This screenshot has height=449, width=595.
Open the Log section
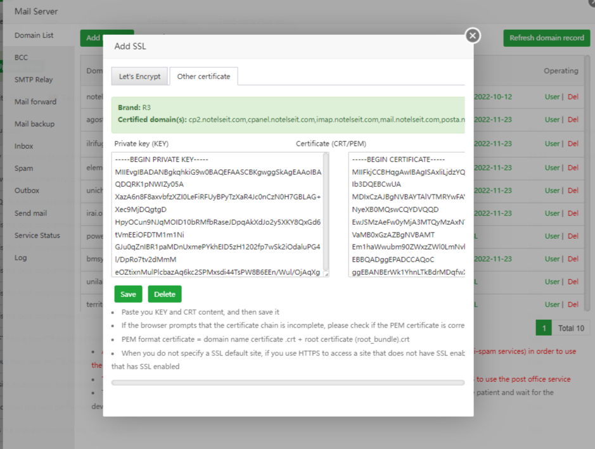21,258
